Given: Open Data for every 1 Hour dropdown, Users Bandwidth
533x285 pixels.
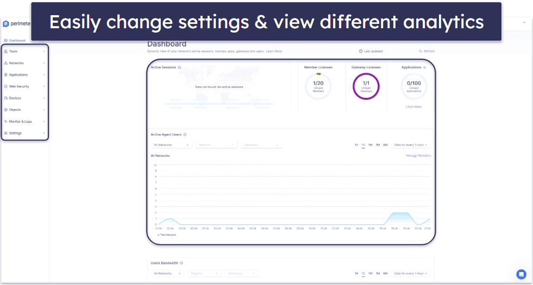Looking at the screenshot, I should (x=411, y=274).
